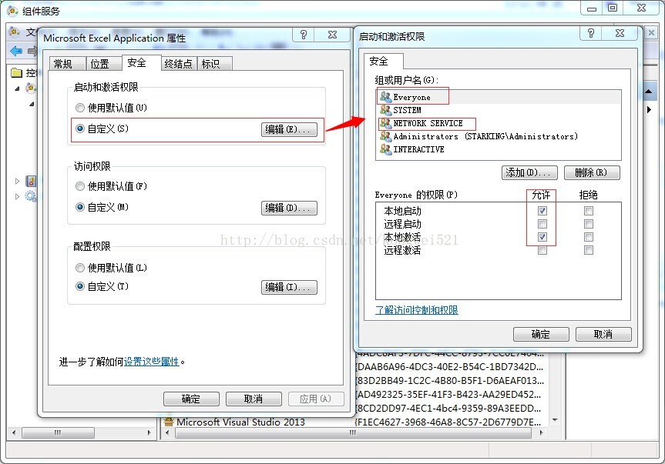
Task: Click the back arrow in Component Services toolbar
Action: coord(16,52)
